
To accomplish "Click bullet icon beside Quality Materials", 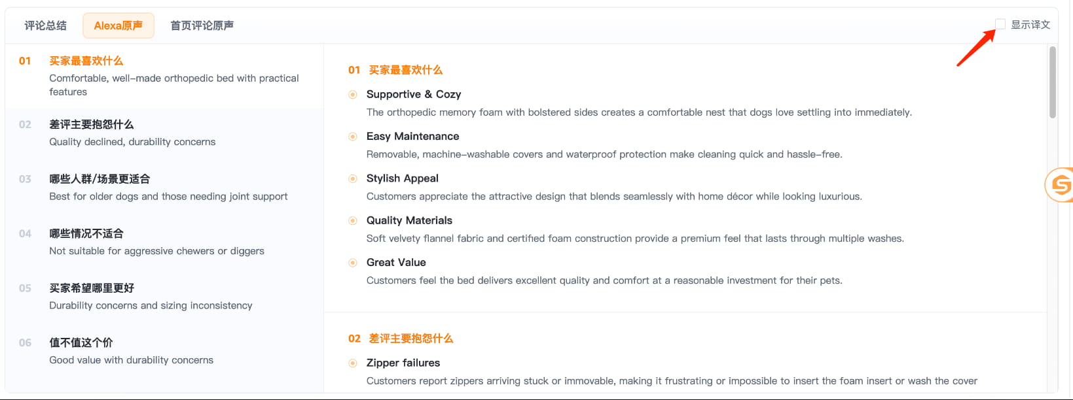I will click(x=353, y=221).
